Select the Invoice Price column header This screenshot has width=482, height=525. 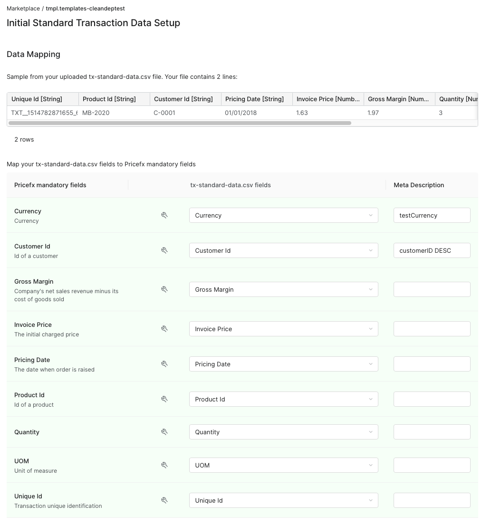click(327, 99)
